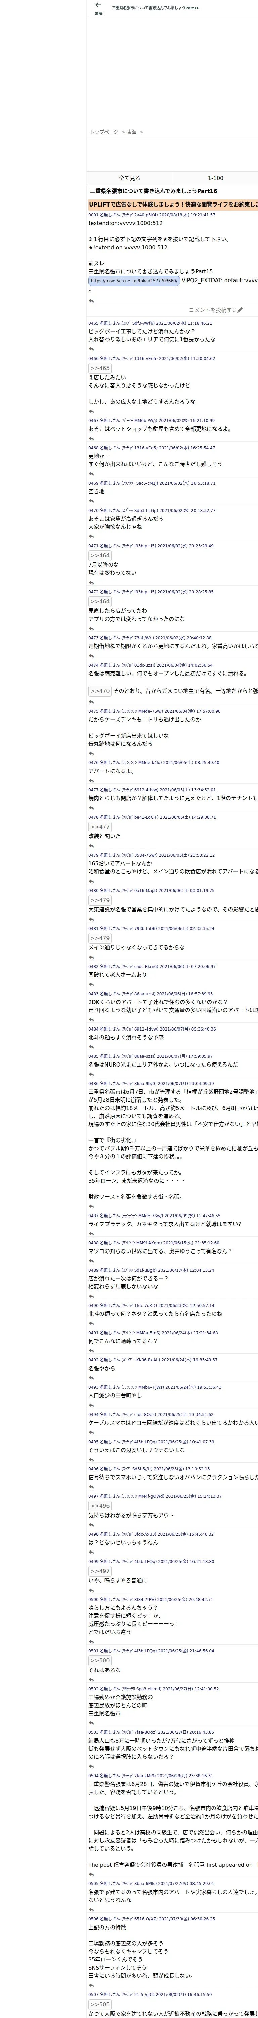
Task: Follow the >>479 anchor in post 0481
Action: [100, 938]
